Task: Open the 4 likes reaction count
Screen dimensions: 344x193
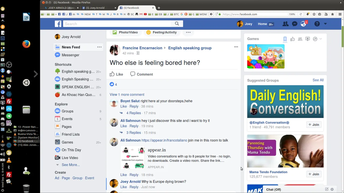Action: (x=113, y=84)
